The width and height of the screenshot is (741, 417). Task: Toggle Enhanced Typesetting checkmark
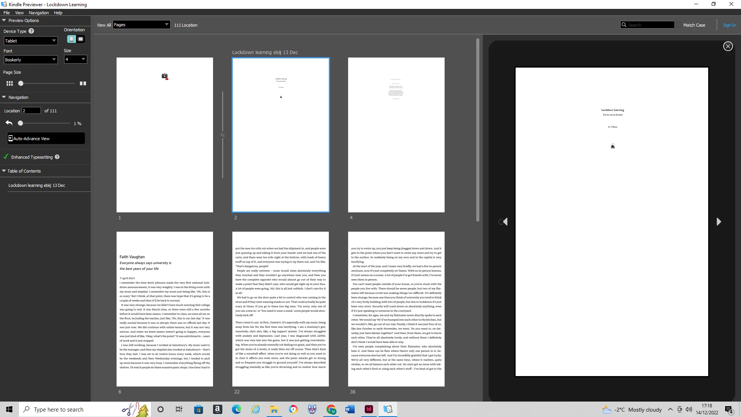pyautogui.click(x=6, y=157)
